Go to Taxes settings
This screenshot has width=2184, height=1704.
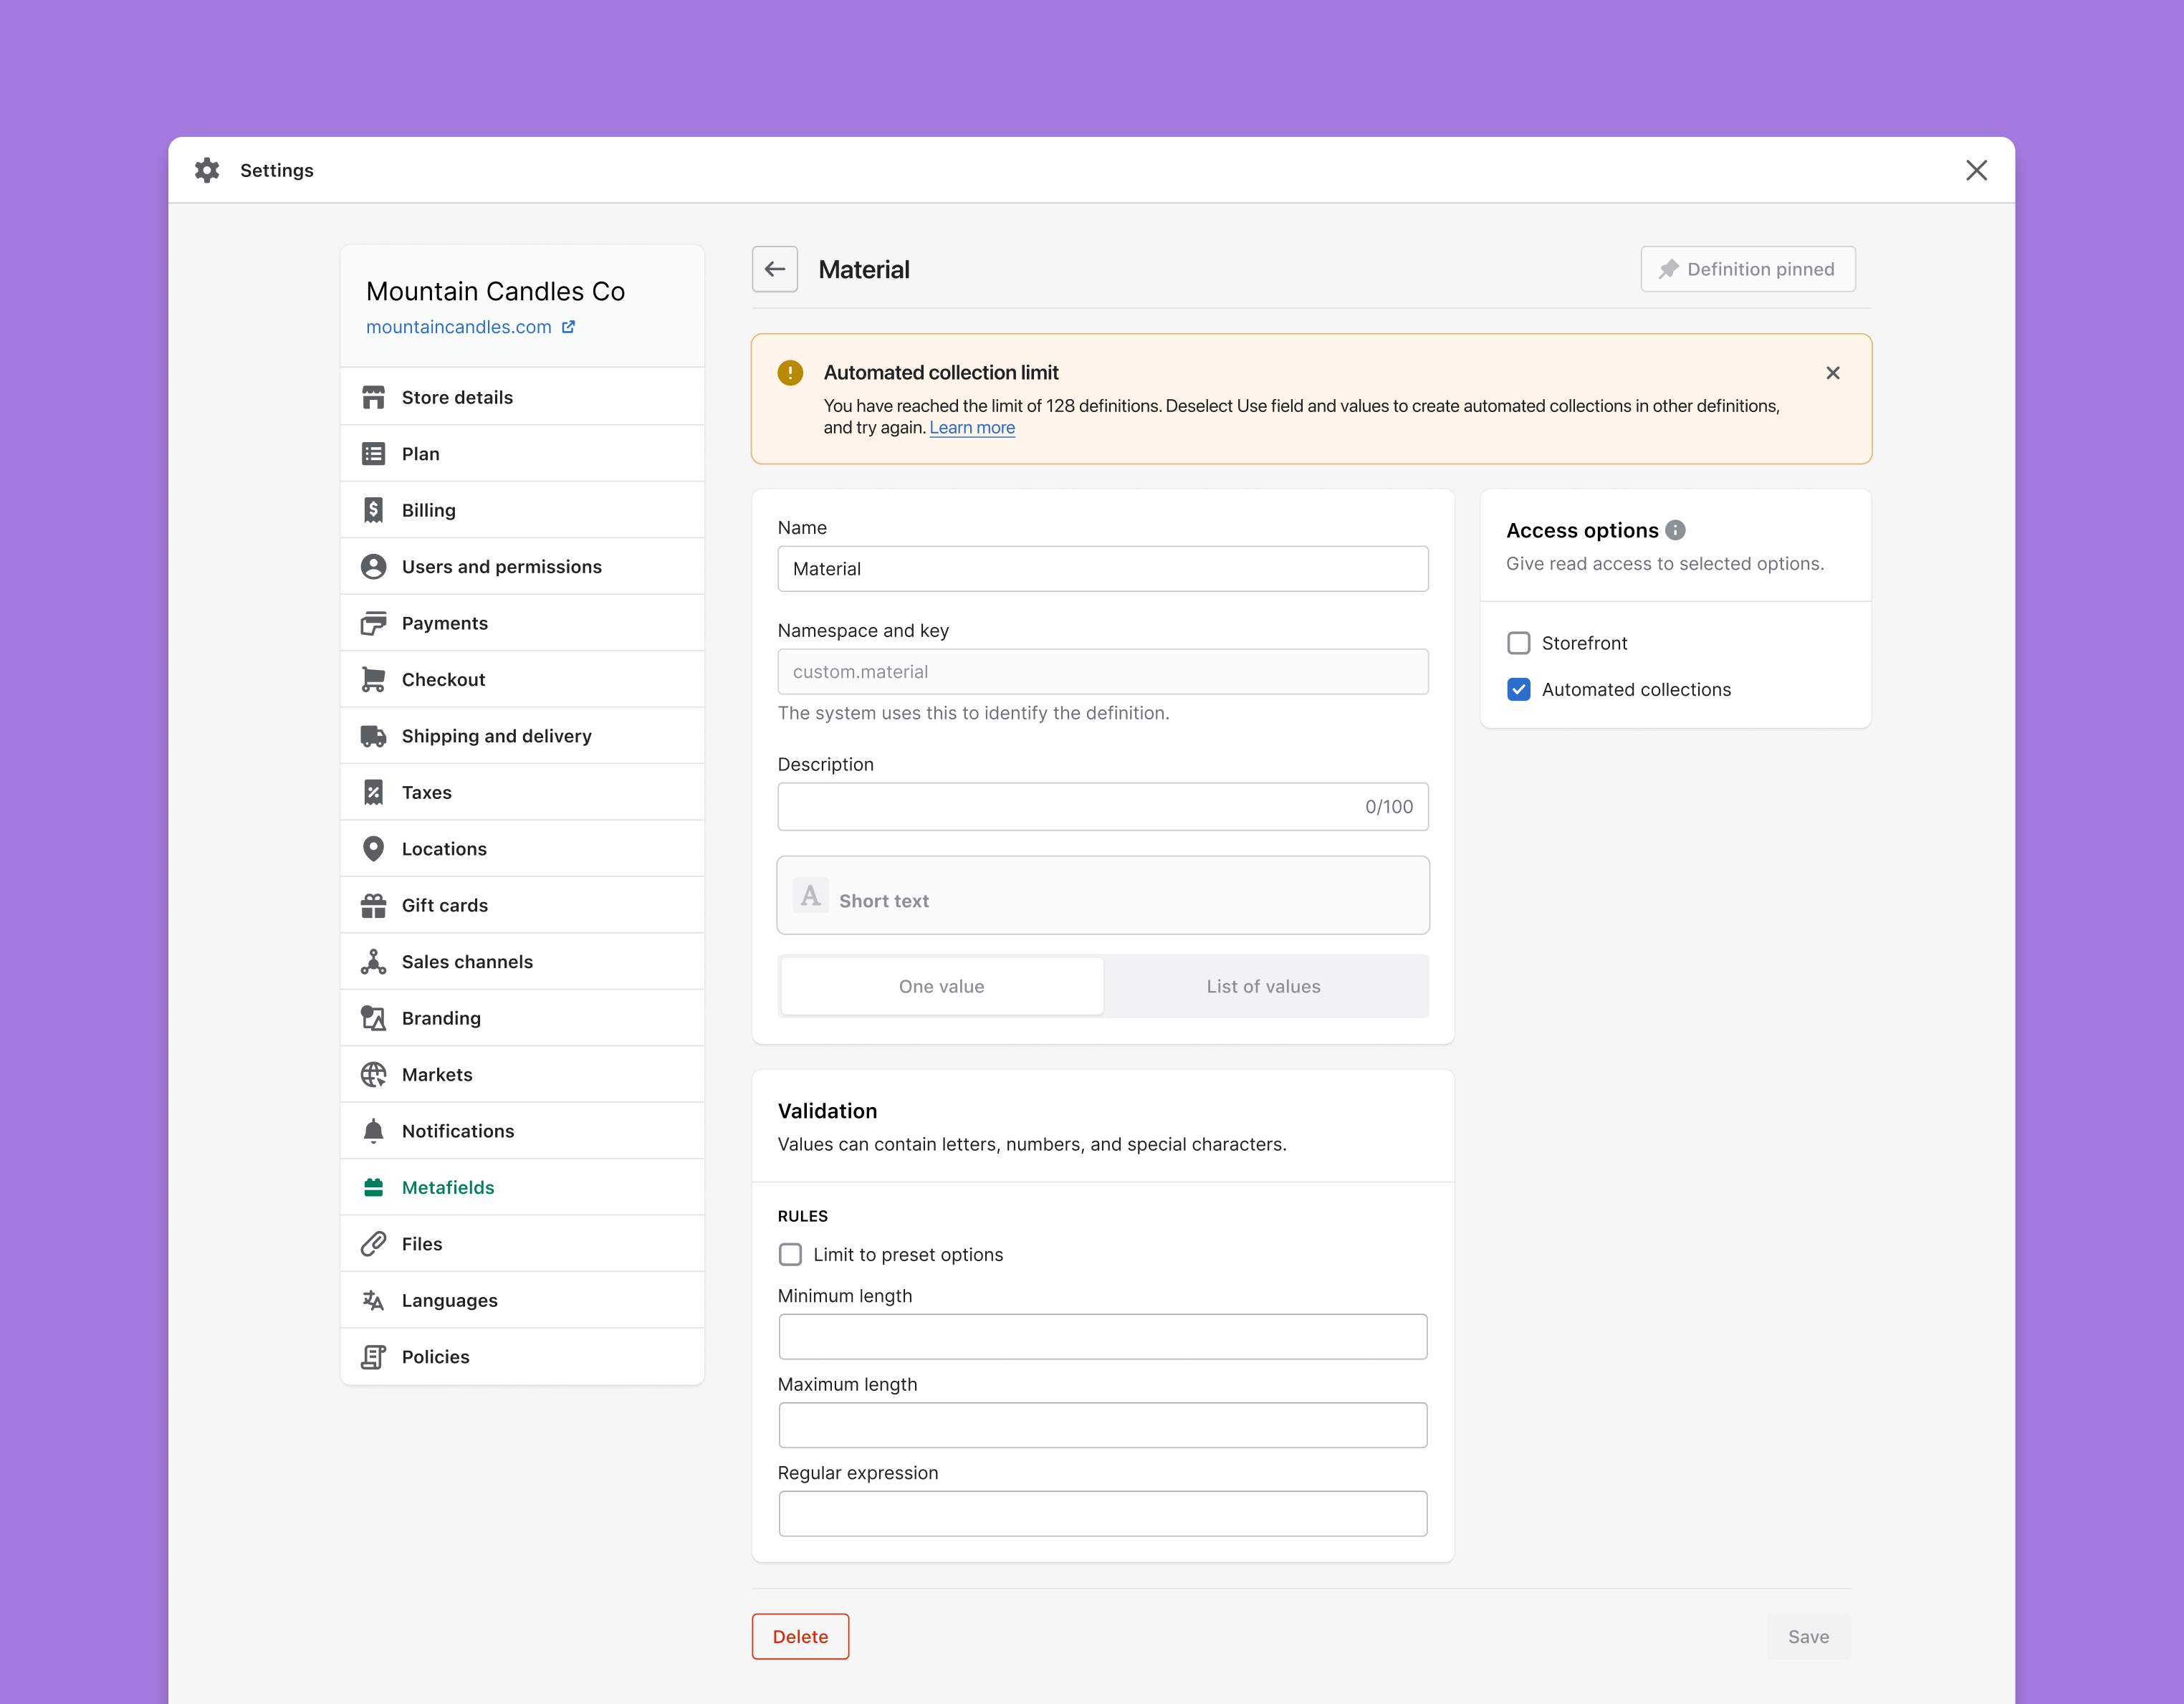pyautogui.click(x=522, y=792)
